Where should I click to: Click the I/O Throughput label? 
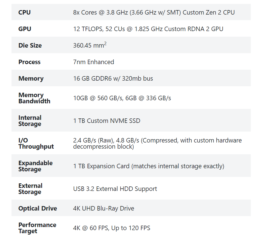click(36, 143)
